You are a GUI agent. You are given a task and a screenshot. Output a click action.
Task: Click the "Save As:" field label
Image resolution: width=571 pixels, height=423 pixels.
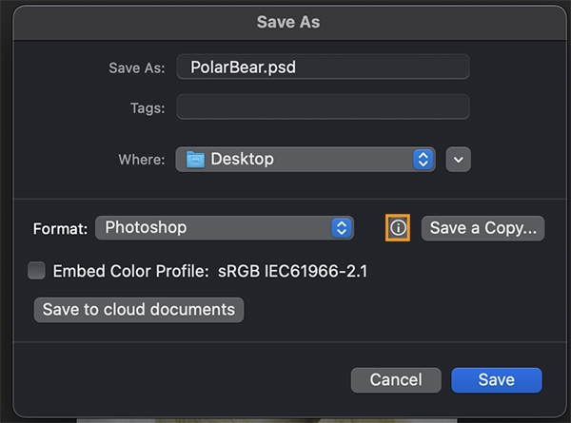click(x=137, y=67)
